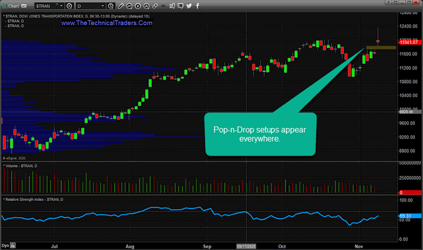
Task: Open the question mark help button
Action: [388, 3]
